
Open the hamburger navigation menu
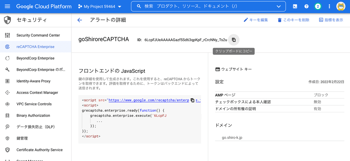[8, 6]
